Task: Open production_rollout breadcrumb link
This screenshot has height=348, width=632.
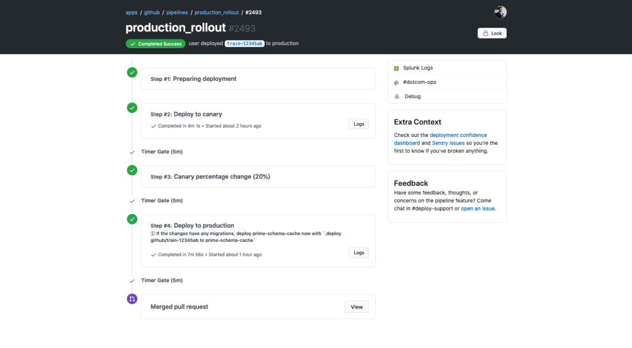Action: [x=217, y=12]
